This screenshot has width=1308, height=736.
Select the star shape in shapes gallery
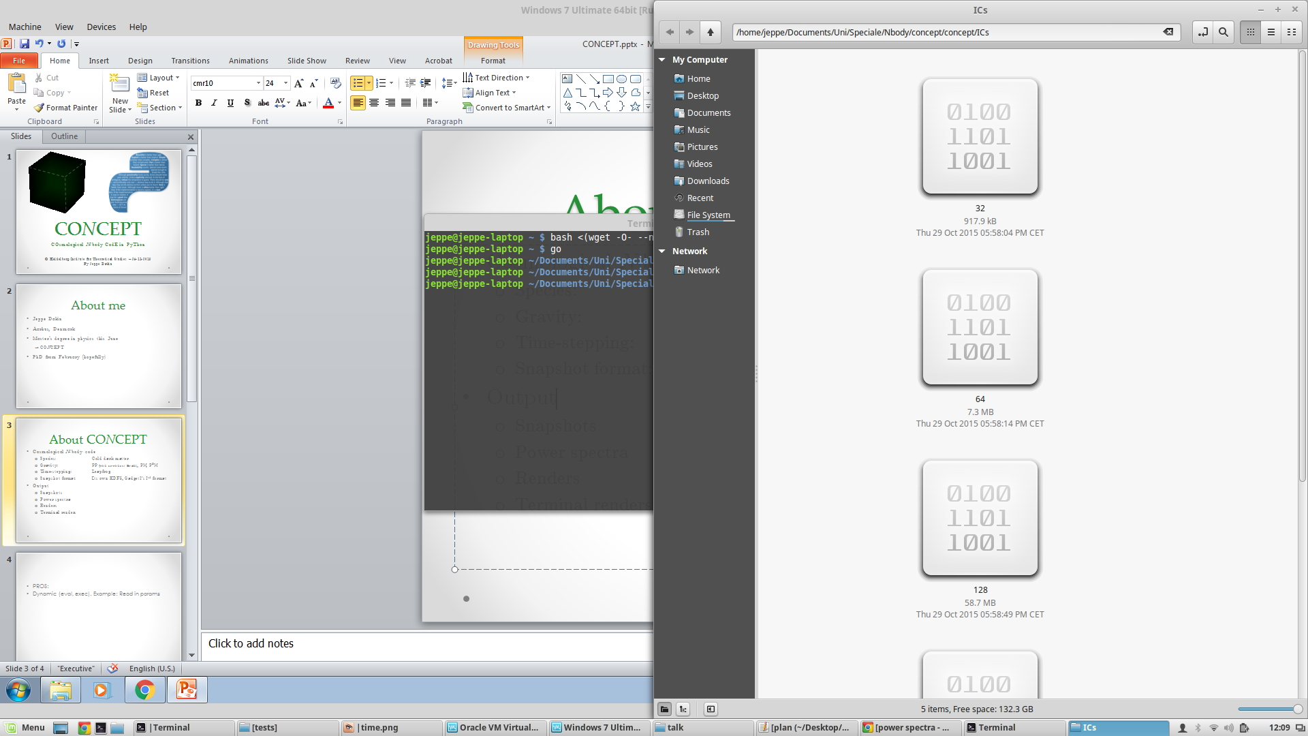[635, 106]
